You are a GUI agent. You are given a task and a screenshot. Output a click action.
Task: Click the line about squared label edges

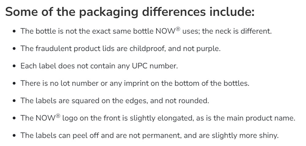point(114,101)
